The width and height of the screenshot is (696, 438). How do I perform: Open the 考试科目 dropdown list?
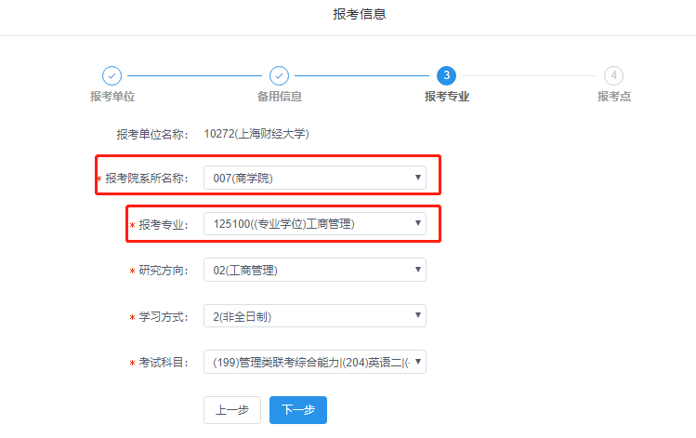pyautogui.click(x=314, y=362)
